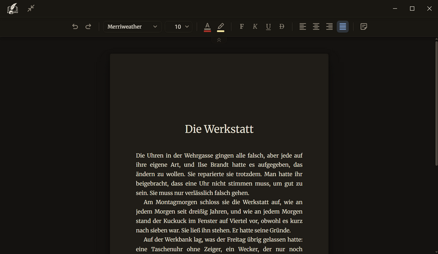Open the font size 10 dropdown
Screen dimensions: 438x254
[179, 26]
